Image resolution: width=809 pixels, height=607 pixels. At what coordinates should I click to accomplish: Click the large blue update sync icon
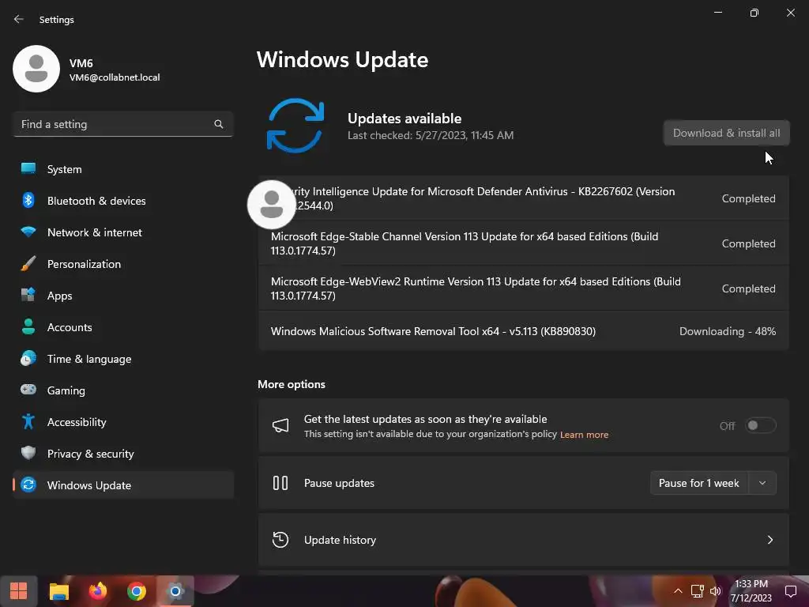(x=295, y=126)
